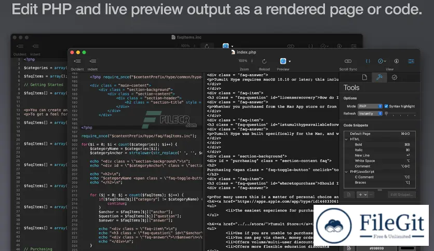
Task: Click Reload icon in faqItems.inc window
Action: [x=207, y=46]
